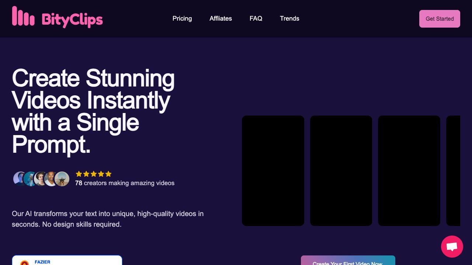Screen dimensions: 472x265
Task: Click the last gold rating star
Action: (108, 174)
